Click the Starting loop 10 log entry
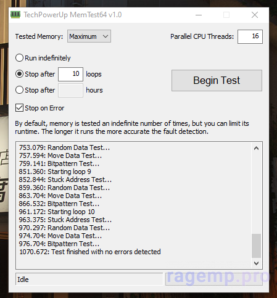This screenshot has height=298, width=277. point(57,212)
